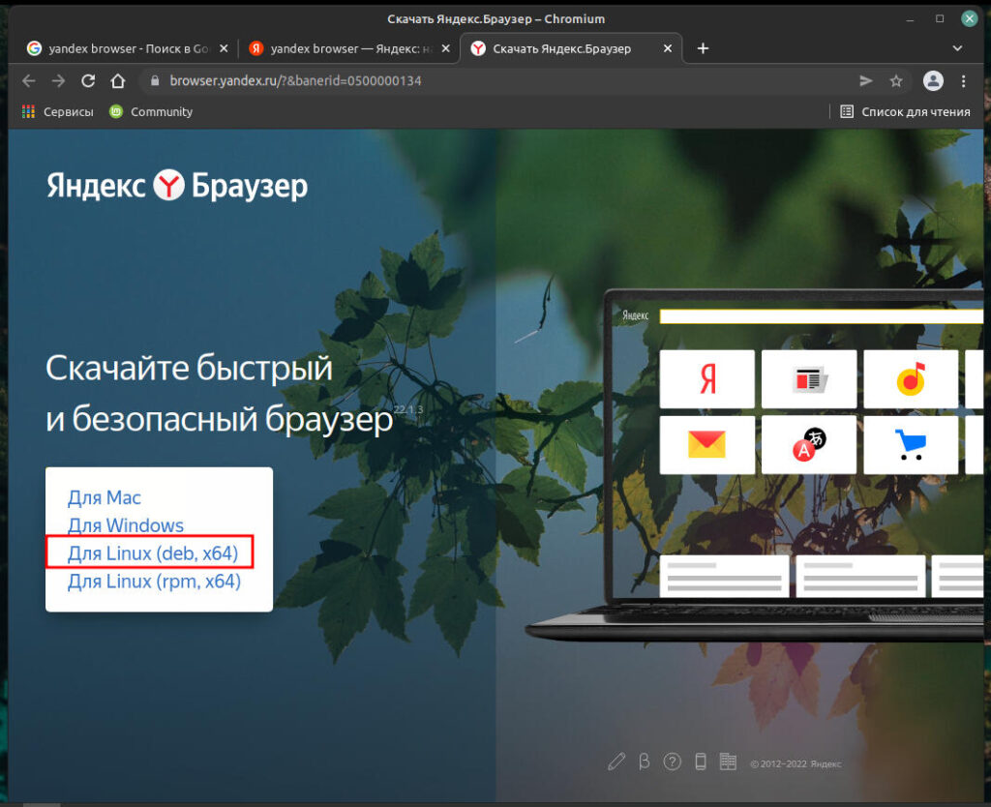Screen dimensions: 991x807
Task: Open the Chromium profile avatar
Action: pos(933,81)
